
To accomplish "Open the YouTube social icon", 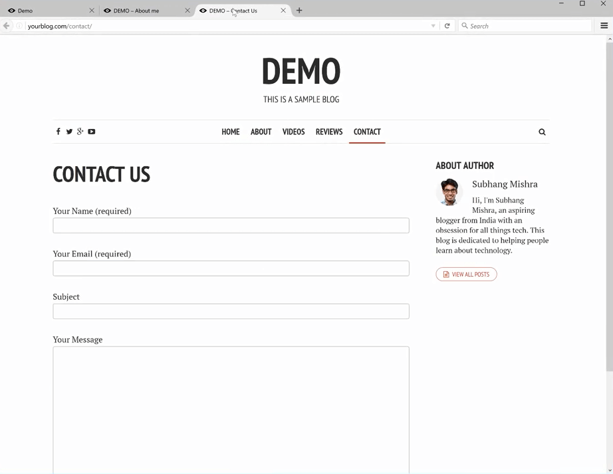I will pyautogui.click(x=92, y=132).
